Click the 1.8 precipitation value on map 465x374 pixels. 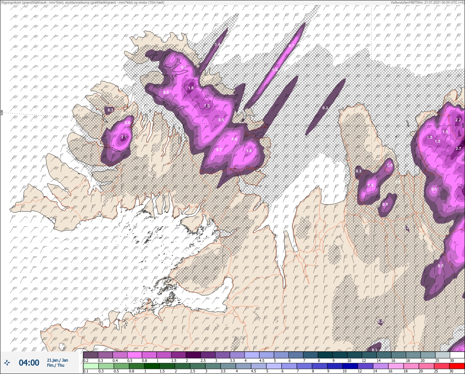pyautogui.click(x=191, y=88)
